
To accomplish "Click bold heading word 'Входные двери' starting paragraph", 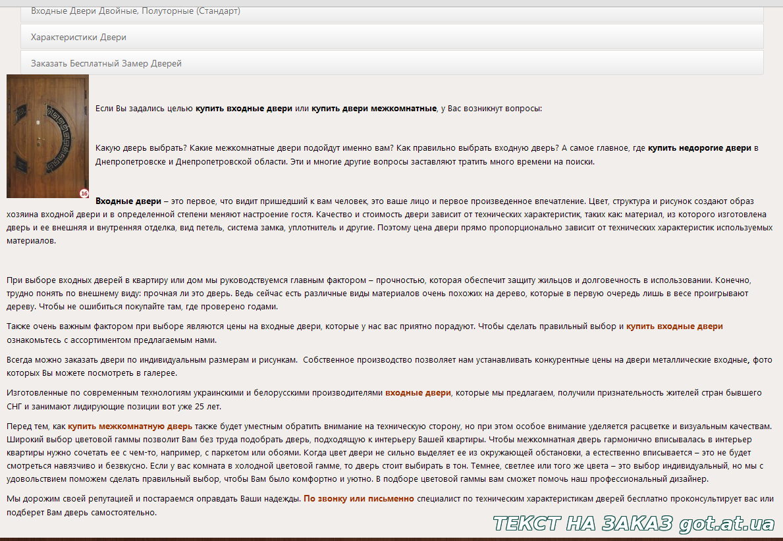I will coord(128,201).
